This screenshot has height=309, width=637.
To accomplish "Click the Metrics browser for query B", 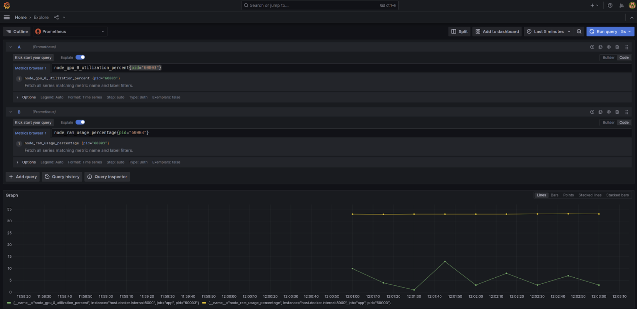I will (30, 133).
